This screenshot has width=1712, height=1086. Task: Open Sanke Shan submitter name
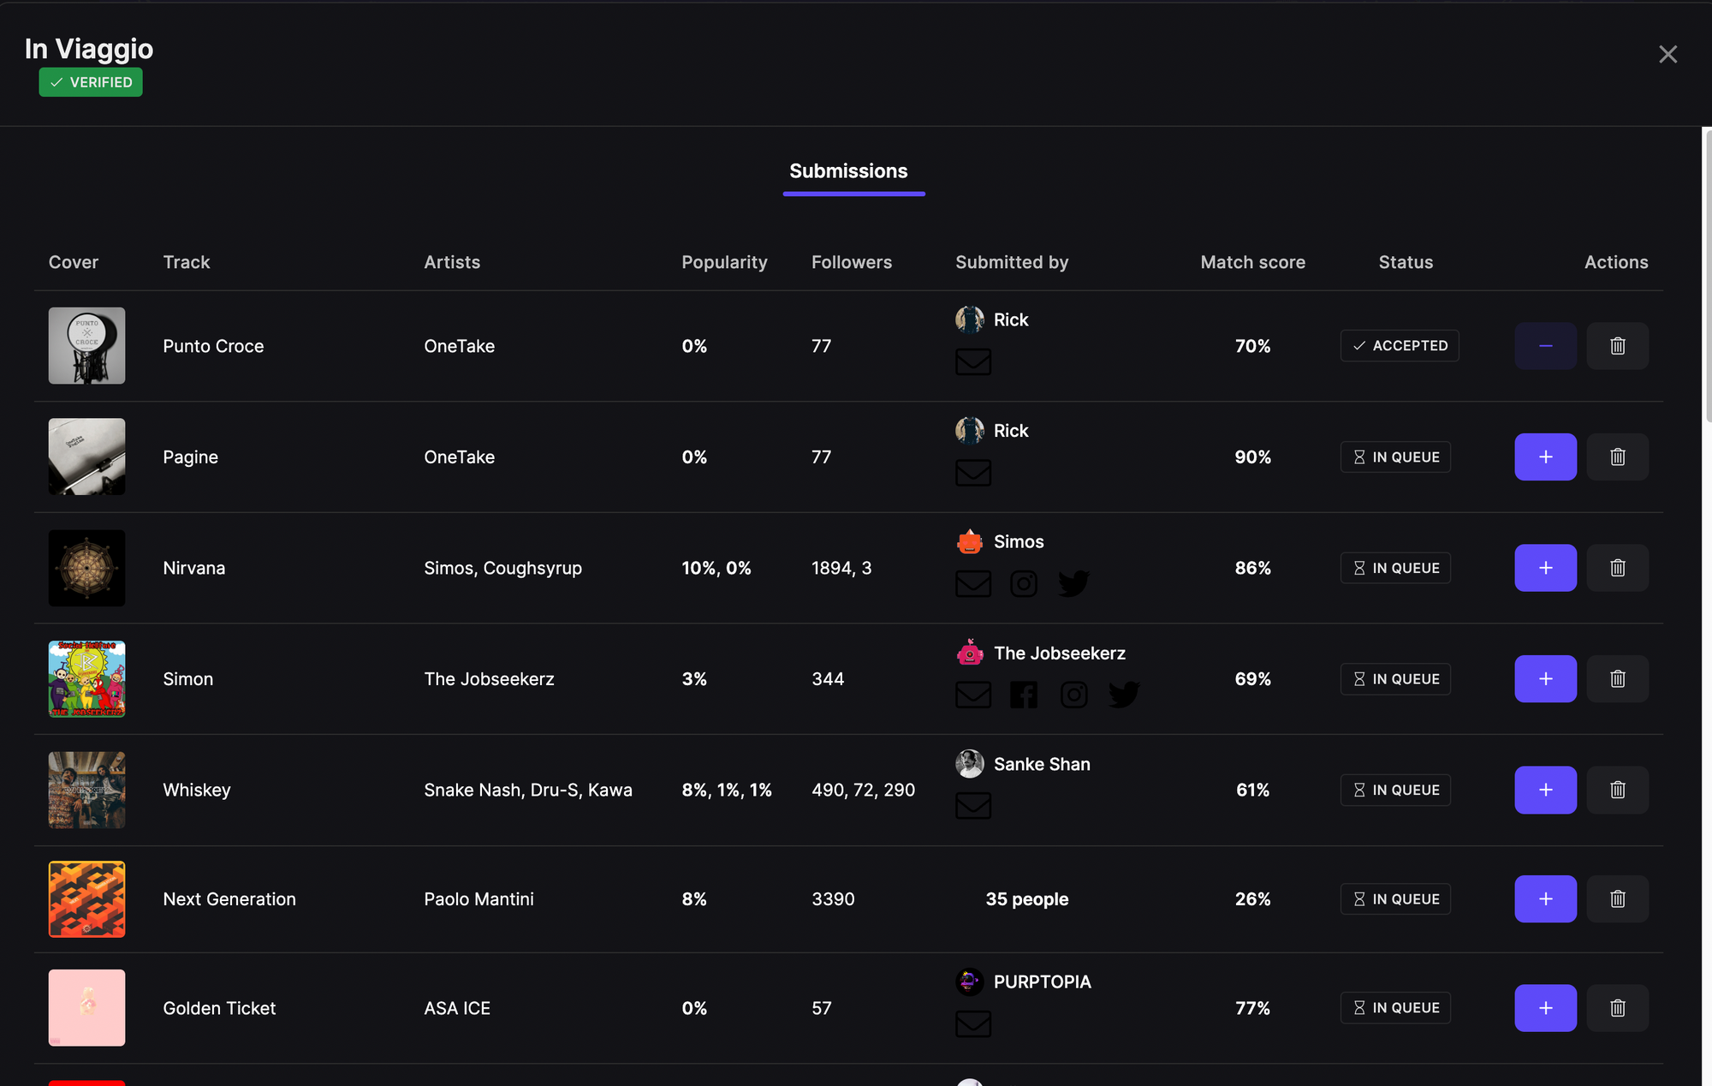coord(1042,764)
